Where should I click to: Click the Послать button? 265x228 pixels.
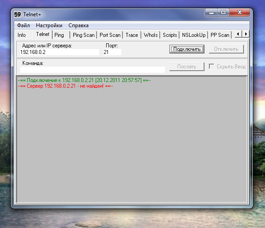187,67
